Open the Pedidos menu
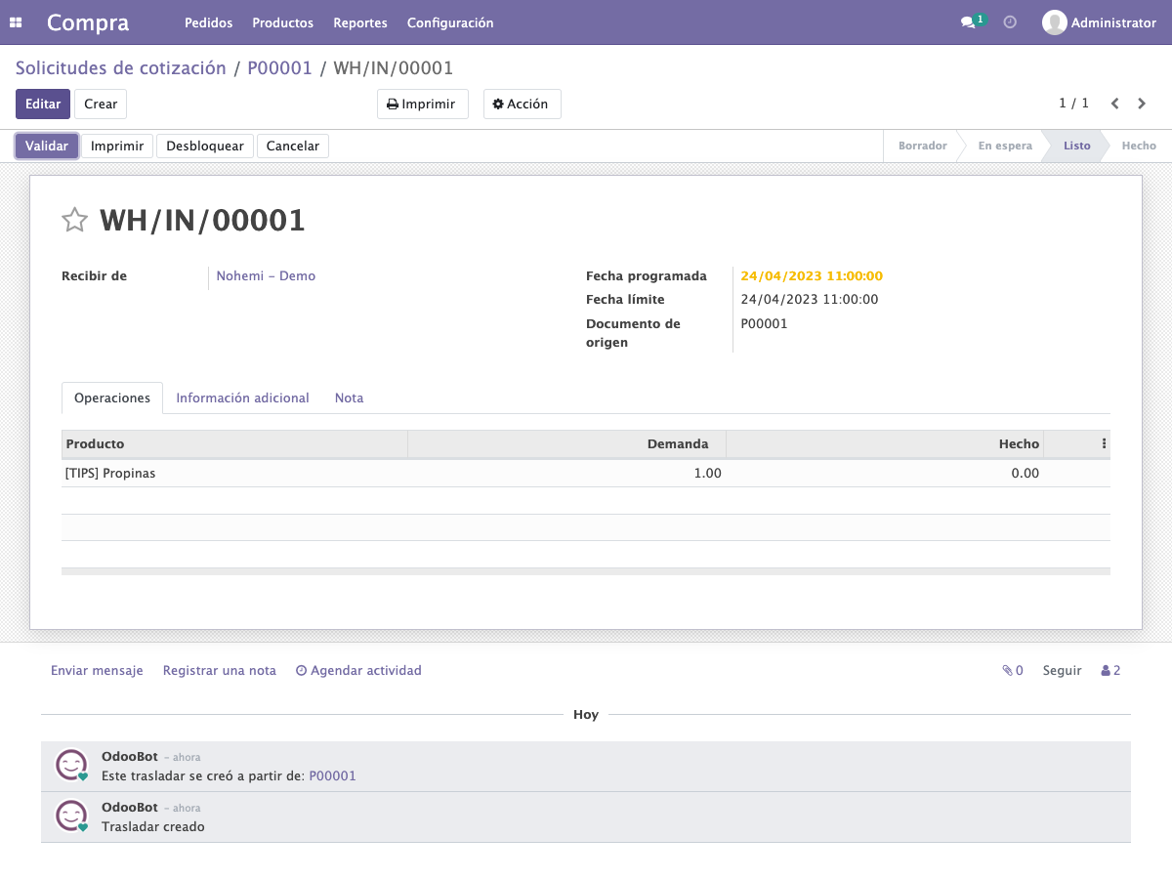The image size is (1172, 879). tap(208, 22)
